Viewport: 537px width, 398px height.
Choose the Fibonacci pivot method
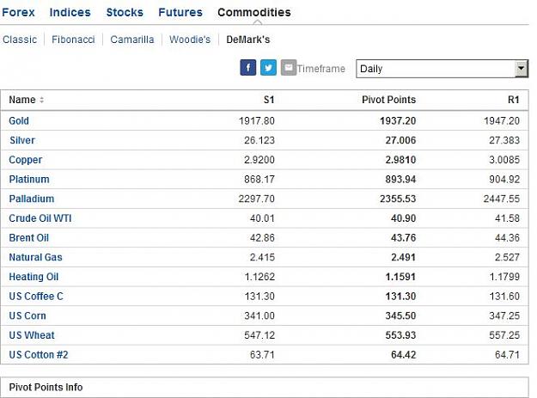[x=73, y=40]
